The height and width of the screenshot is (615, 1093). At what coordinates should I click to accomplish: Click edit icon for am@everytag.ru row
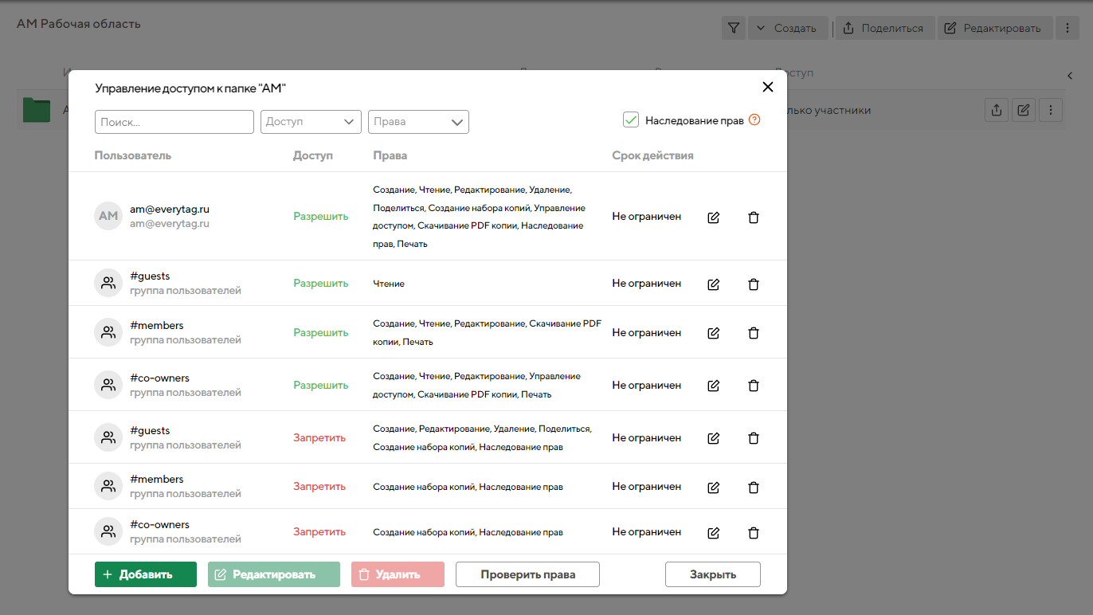pyautogui.click(x=713, y=217)
